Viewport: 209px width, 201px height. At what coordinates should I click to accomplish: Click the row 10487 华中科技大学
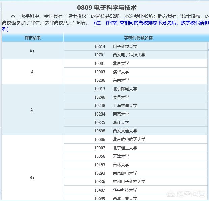[136, 190]
